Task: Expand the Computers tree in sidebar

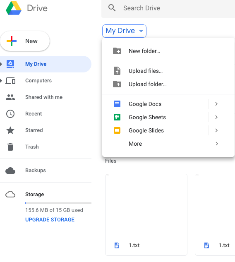Action: (1, 81)
